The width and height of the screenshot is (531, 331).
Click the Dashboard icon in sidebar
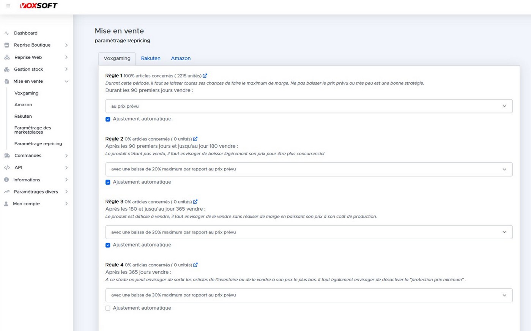click(6, 33)
